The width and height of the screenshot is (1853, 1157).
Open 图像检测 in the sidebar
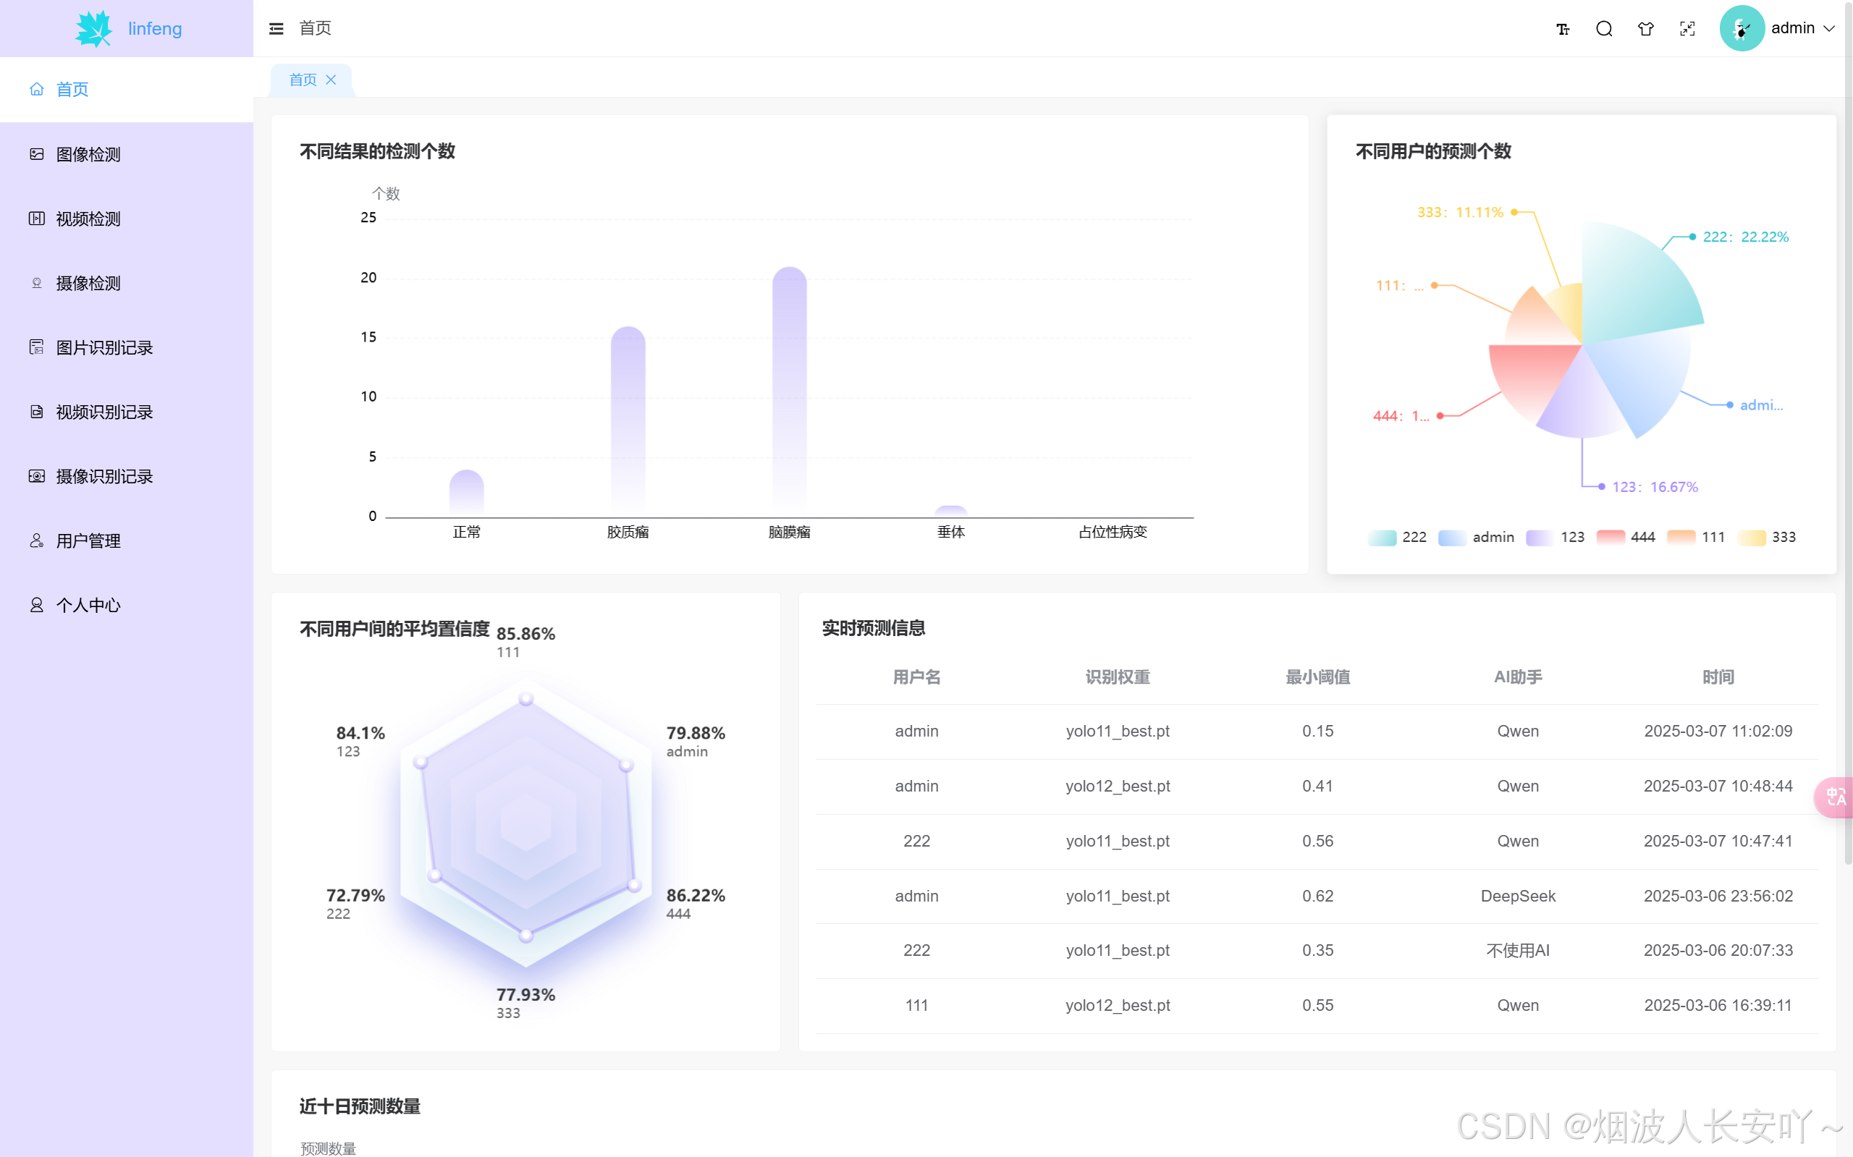coord(88,155)
